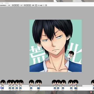The width and height of the screenshot is (94, 94).
Task: Zoom out with the zoom-out toolbar icon
Action: (16, 5)
